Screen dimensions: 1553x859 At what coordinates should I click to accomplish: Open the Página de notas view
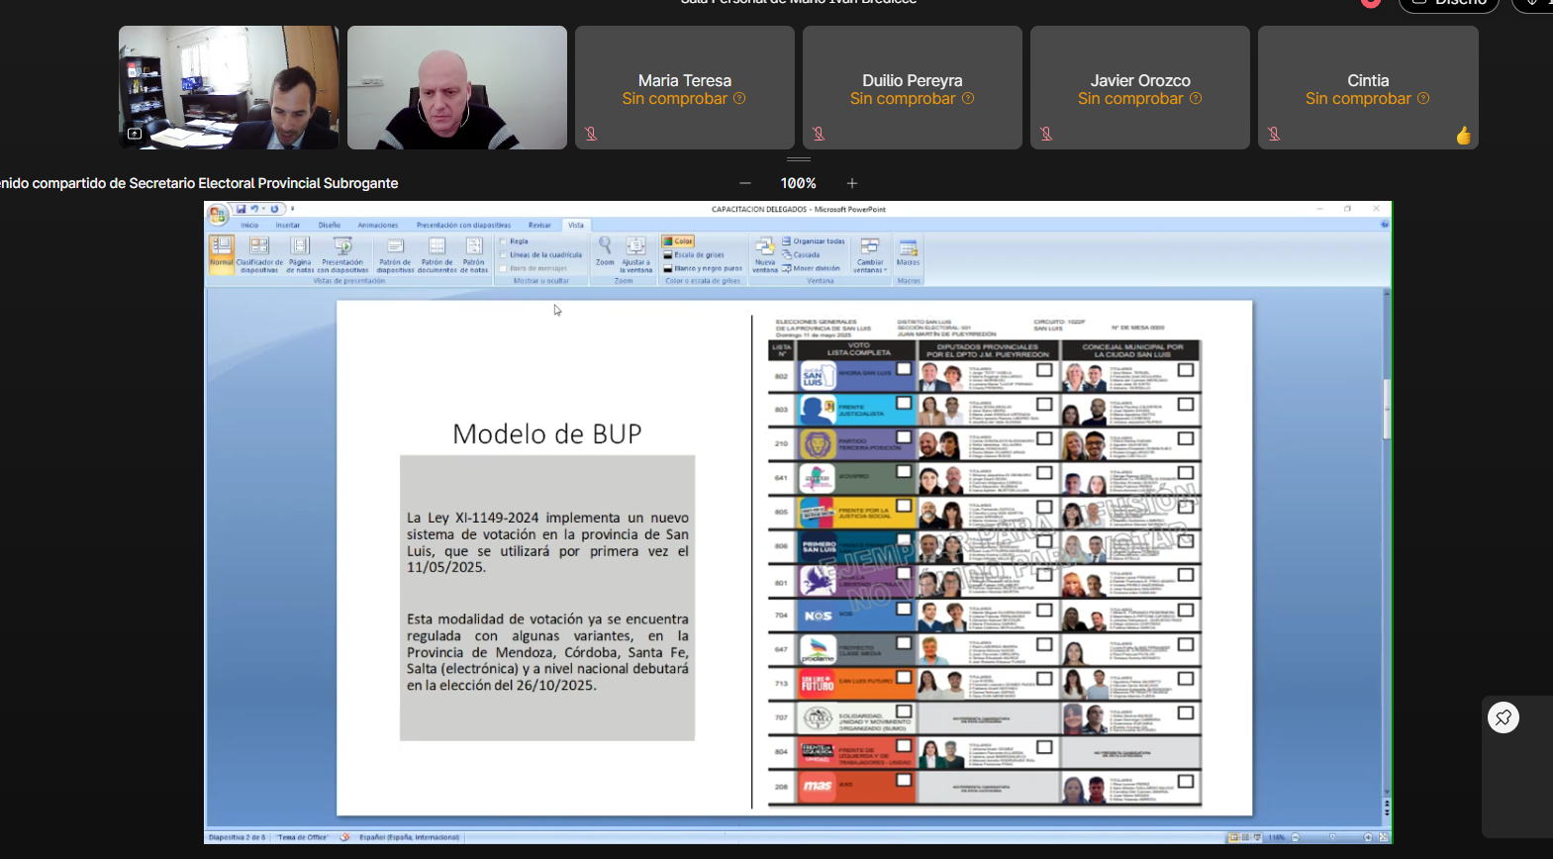click(x=300, y=254)
